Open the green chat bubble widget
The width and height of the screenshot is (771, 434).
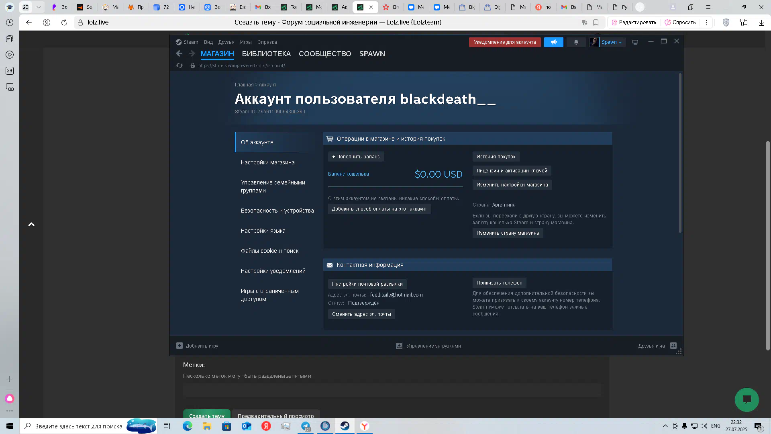tap(747, 399)
